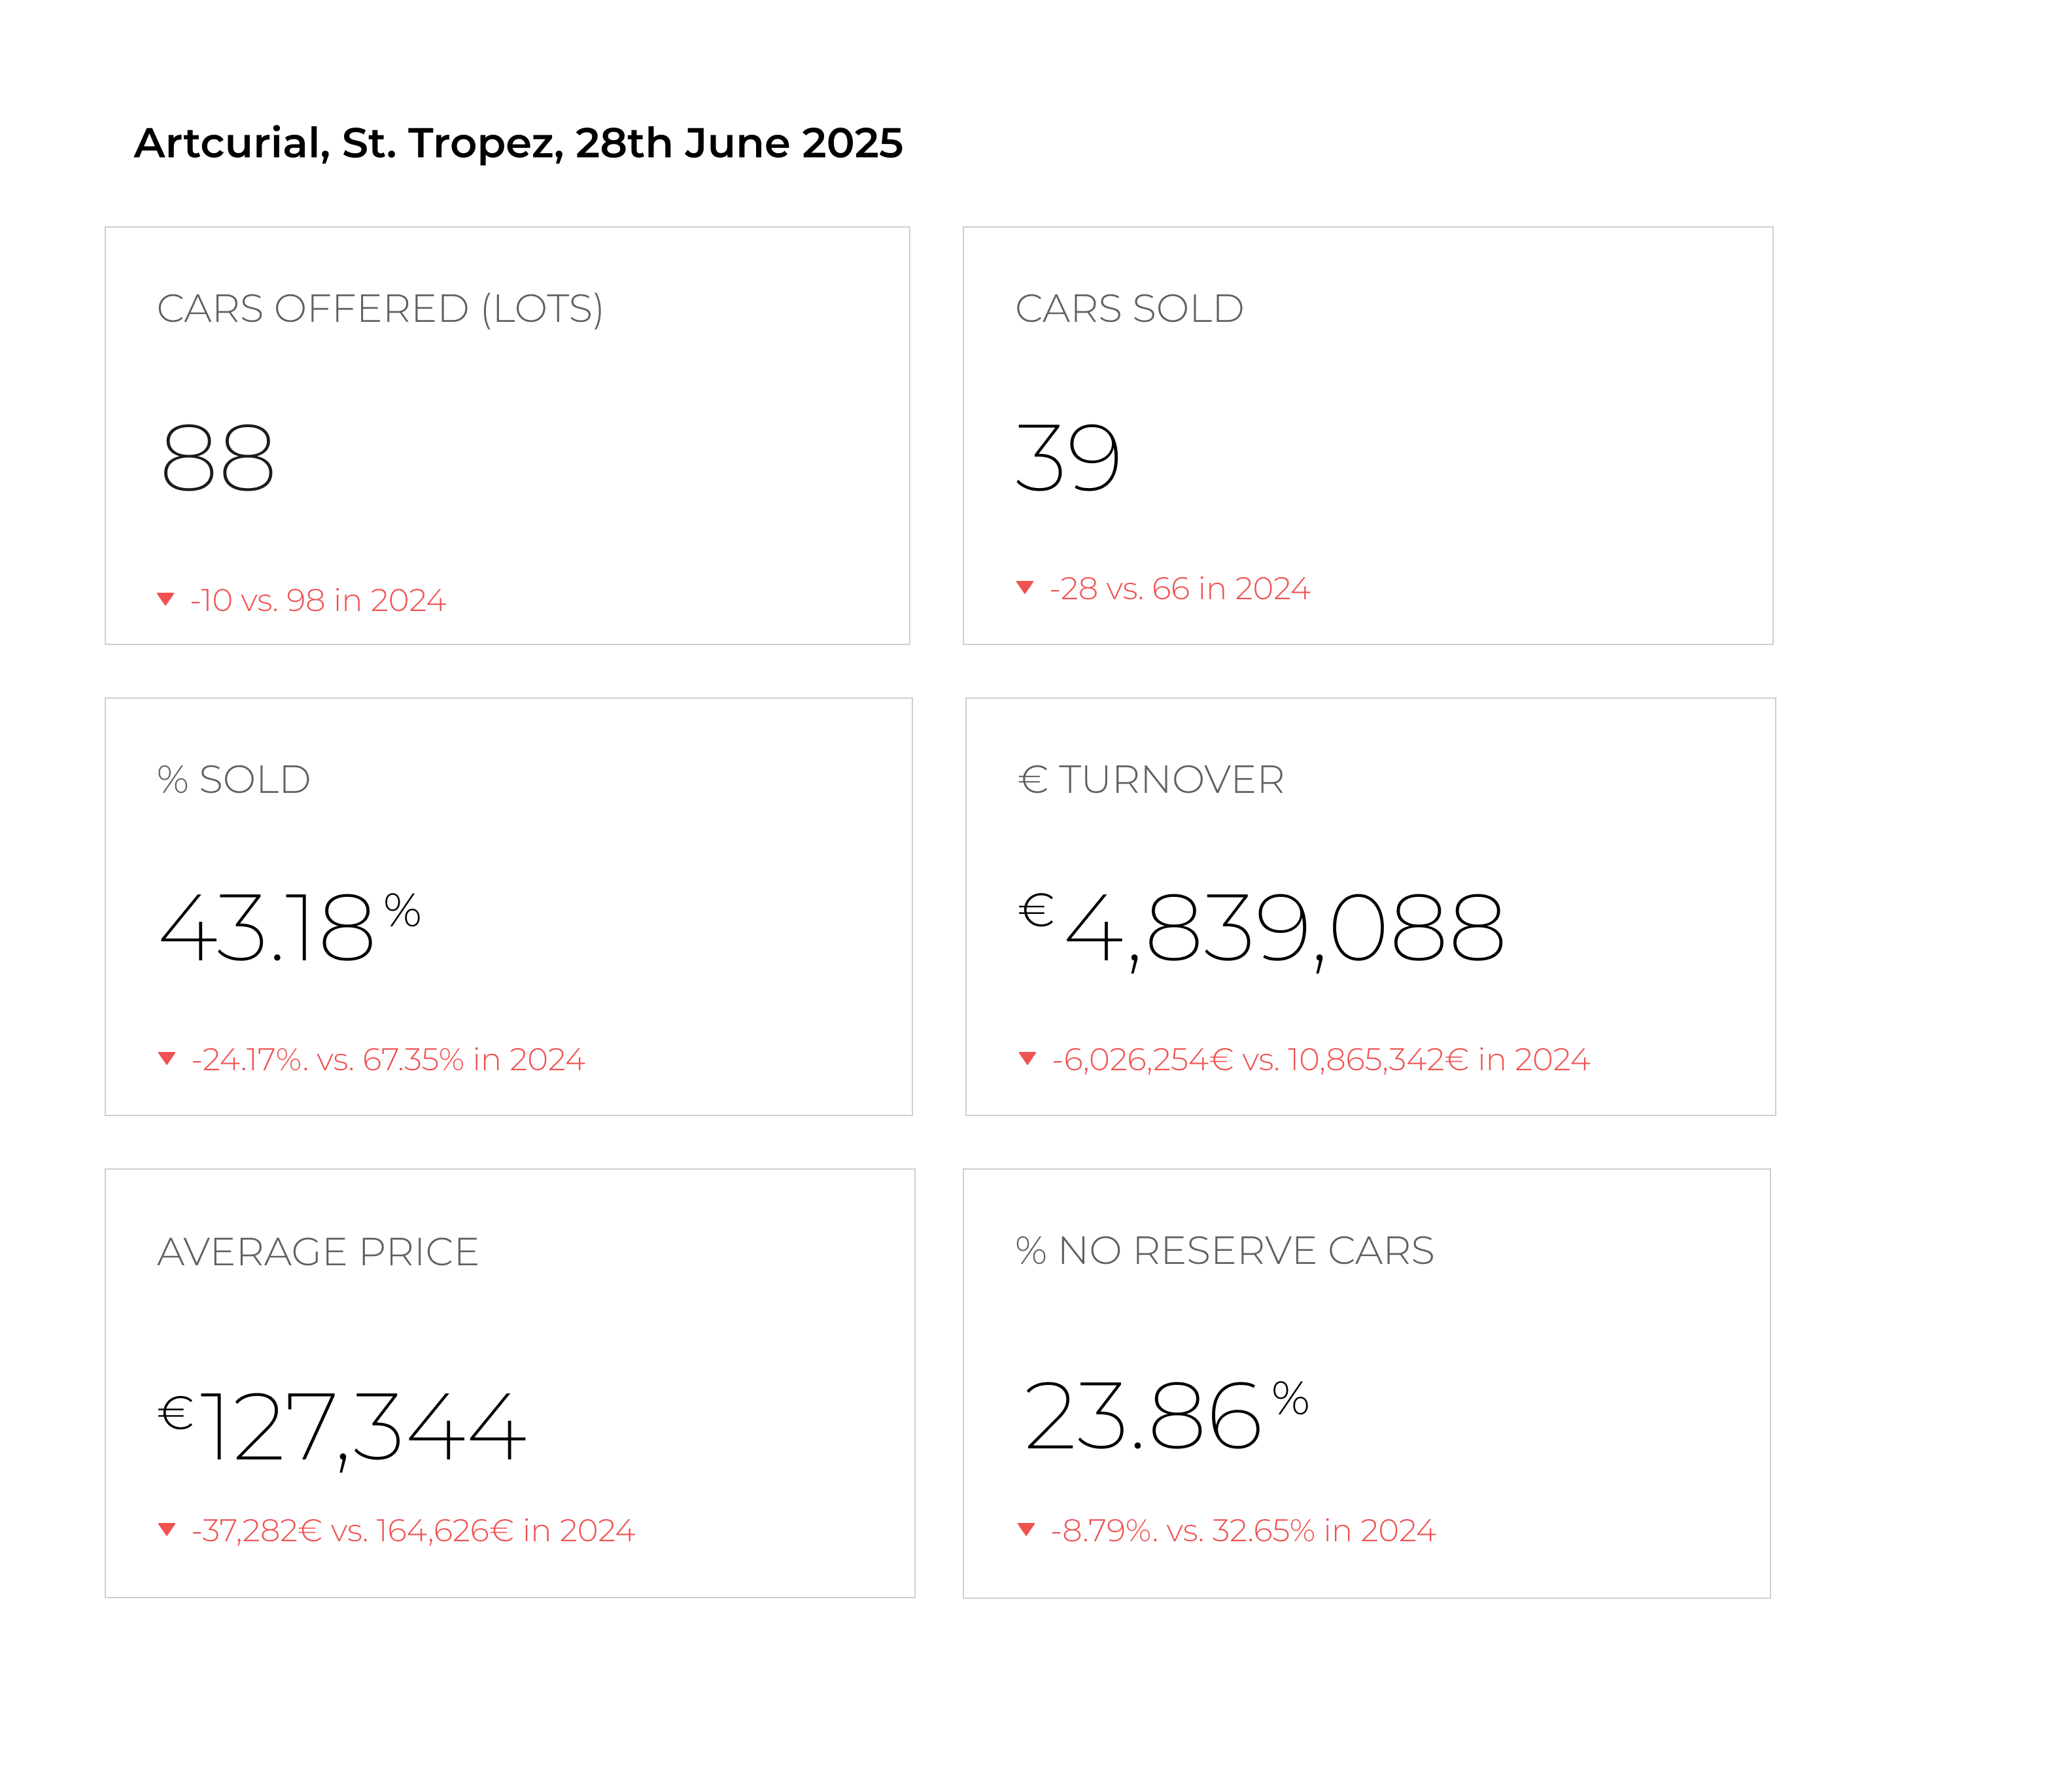2072x1782 pixels.
Task: Click the red down triangle beside -6,026,254€
Action: (x=1027, y=1058)
